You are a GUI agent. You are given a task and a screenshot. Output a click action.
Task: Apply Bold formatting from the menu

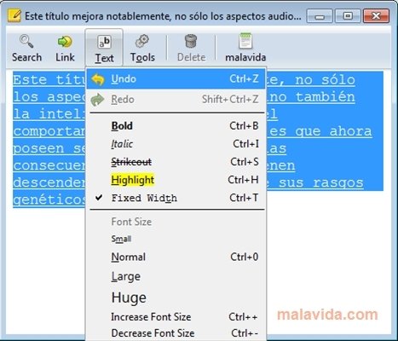click(176, 126)
